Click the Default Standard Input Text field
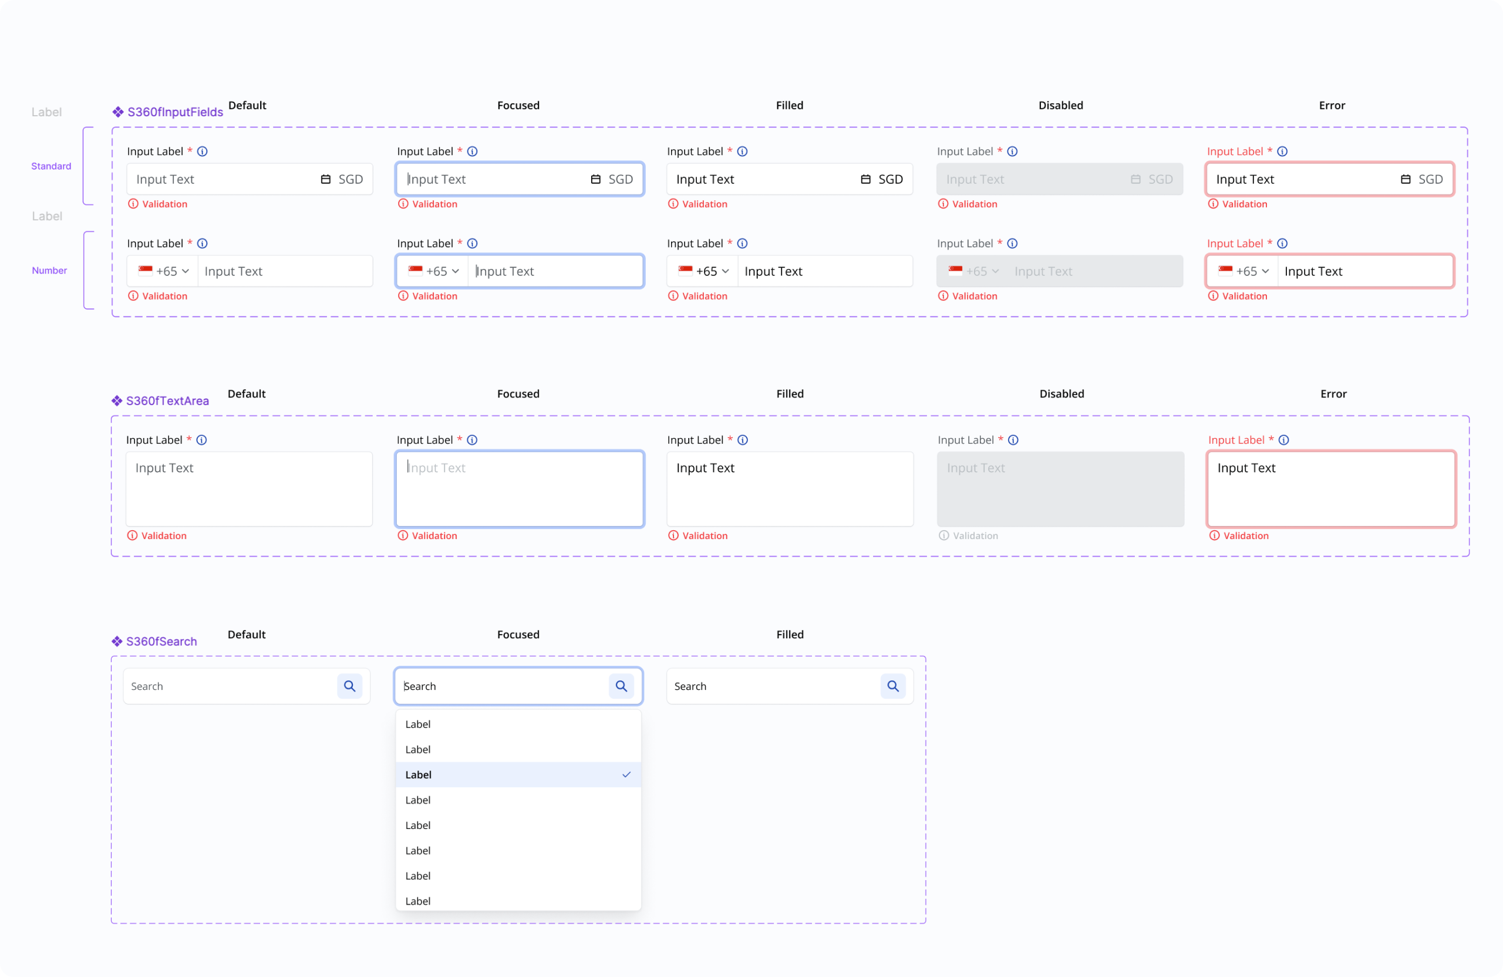Screen dimensions: 1503x977 point(250,179)
